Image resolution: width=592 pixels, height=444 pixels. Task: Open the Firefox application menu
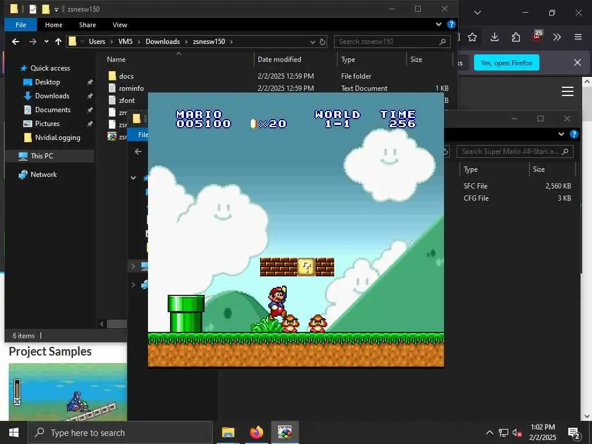click(578, 37)
